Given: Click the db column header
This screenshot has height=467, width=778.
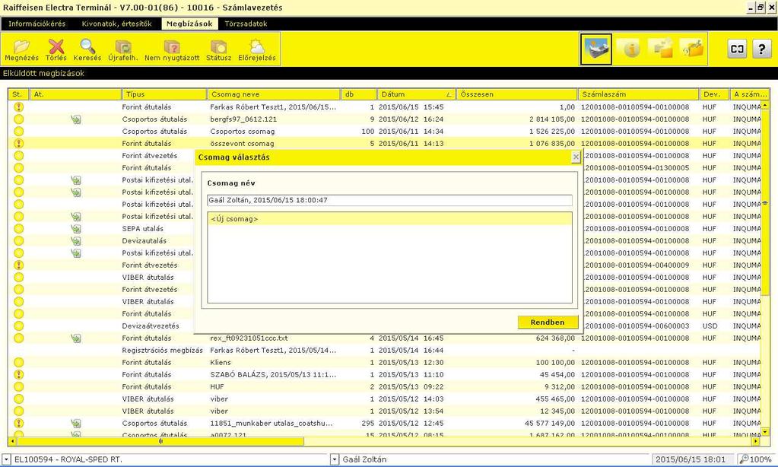Looking at the screenshot, I should pyautogui.click(x=359, y=94).
